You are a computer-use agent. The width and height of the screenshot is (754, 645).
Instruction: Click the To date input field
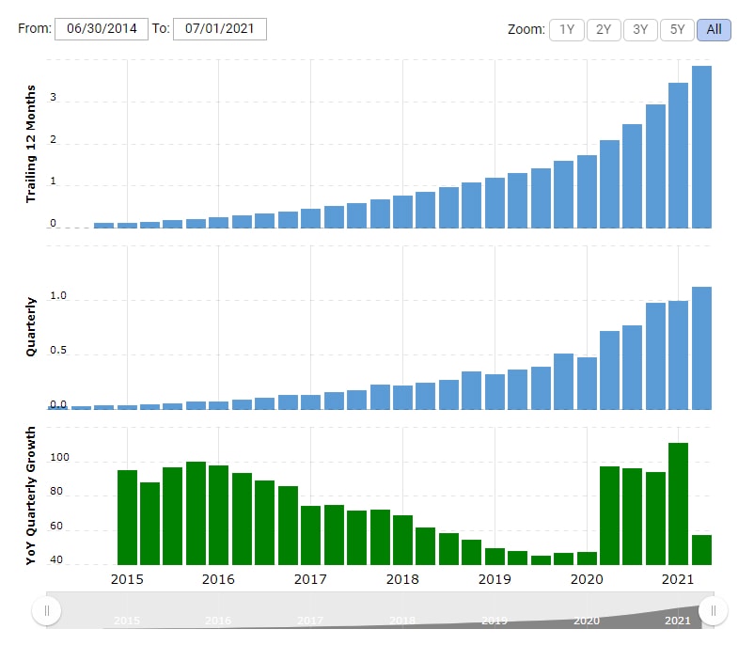[x=219, y=29]
